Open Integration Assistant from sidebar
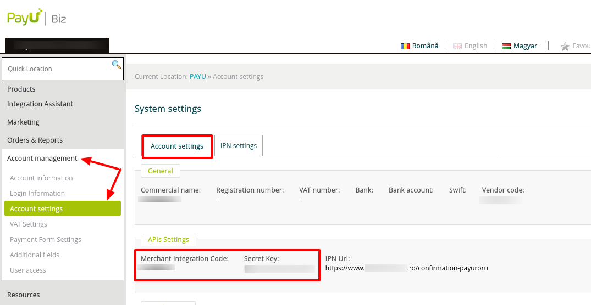The height and width of the screenshot is (305, 591). coord(40,104)
